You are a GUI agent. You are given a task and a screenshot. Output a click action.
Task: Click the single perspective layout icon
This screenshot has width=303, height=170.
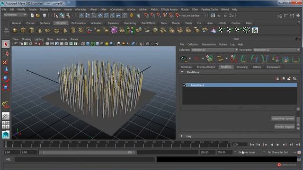point(6,116)
